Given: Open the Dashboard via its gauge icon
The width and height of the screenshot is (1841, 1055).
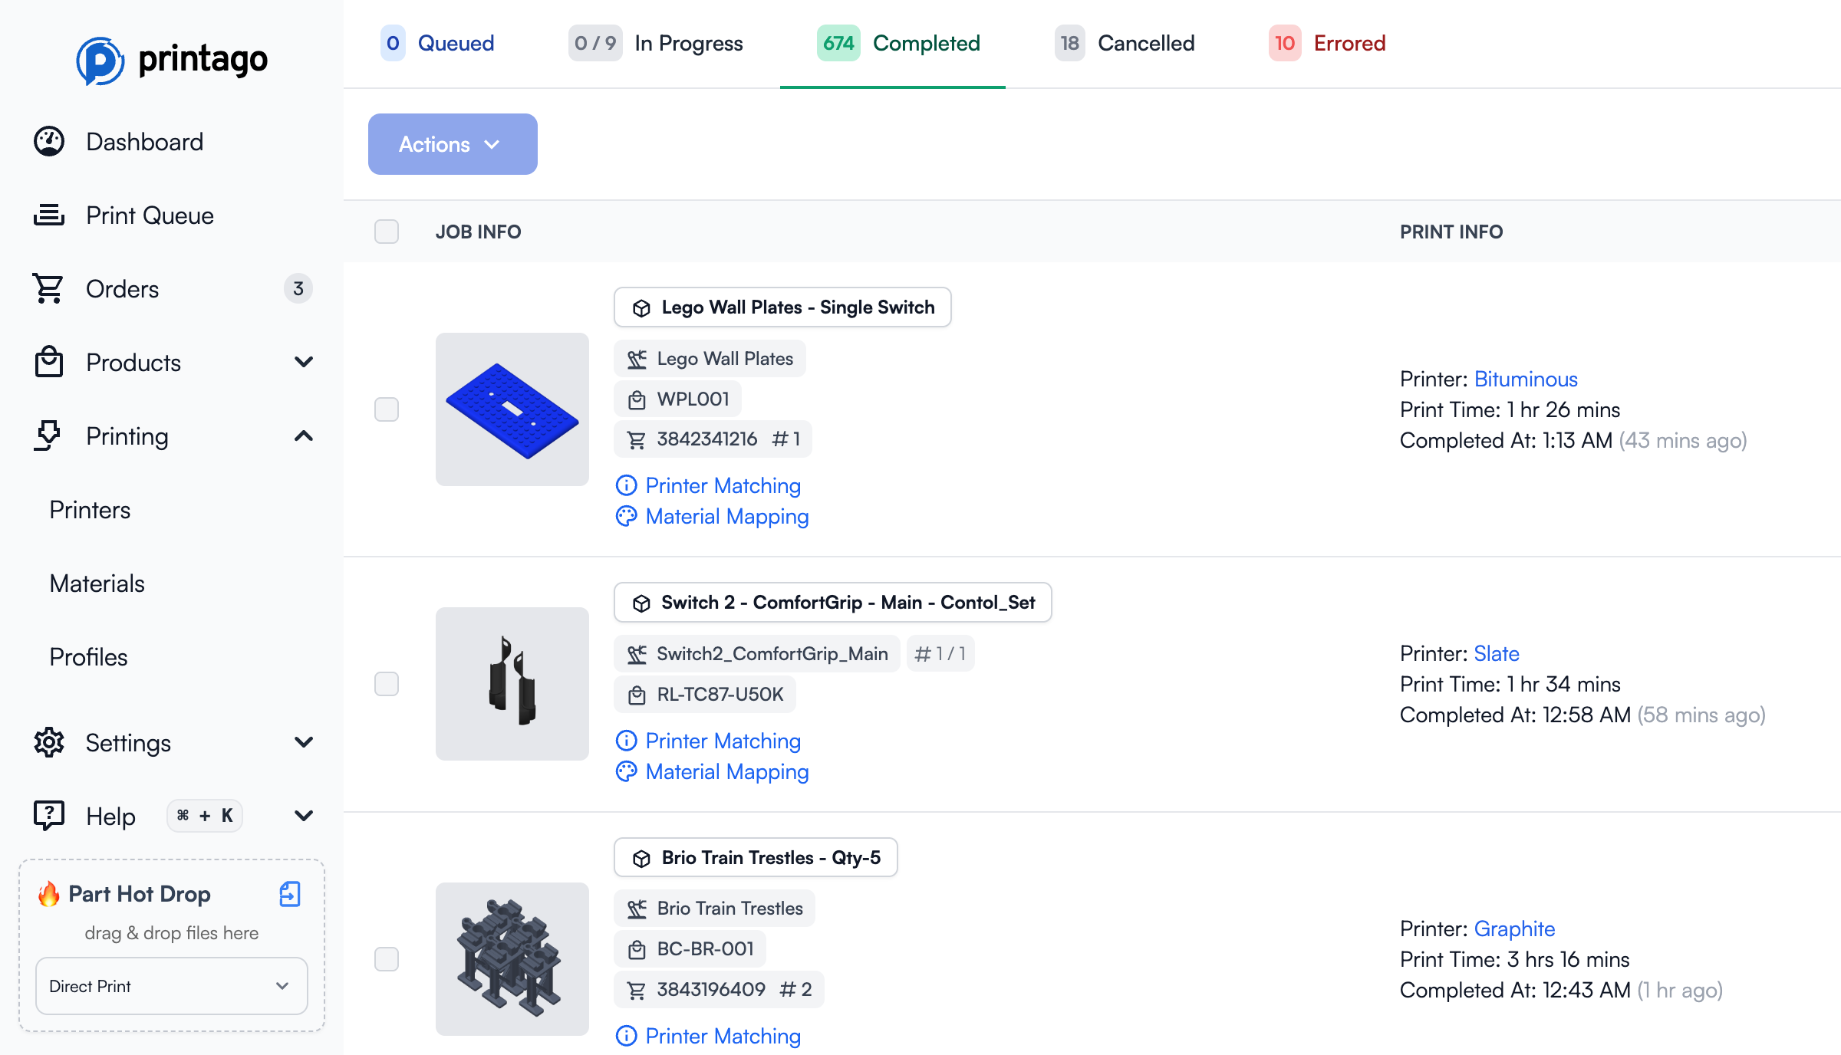Looking at the screenshot, I should click(48, 141).
